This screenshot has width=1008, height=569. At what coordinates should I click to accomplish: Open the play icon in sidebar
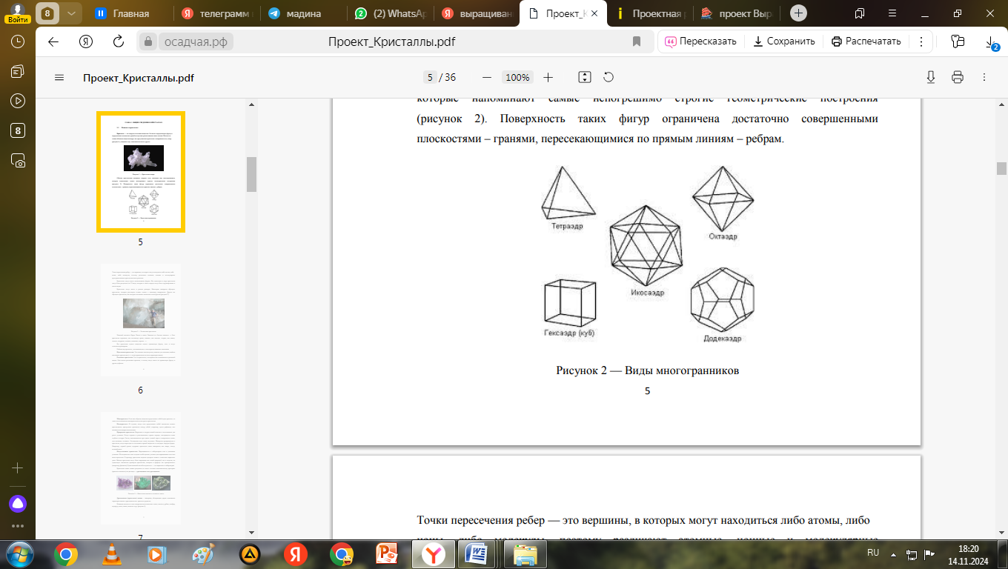coord(18,101)
